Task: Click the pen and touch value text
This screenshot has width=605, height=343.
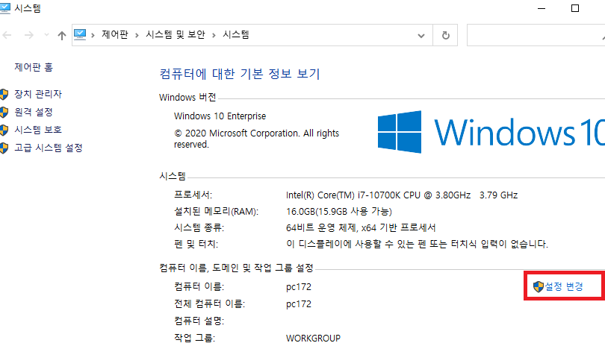Action: tap(417, 244)
